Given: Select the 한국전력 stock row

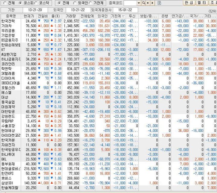Looking at the screenshot, I should (108, 21).
